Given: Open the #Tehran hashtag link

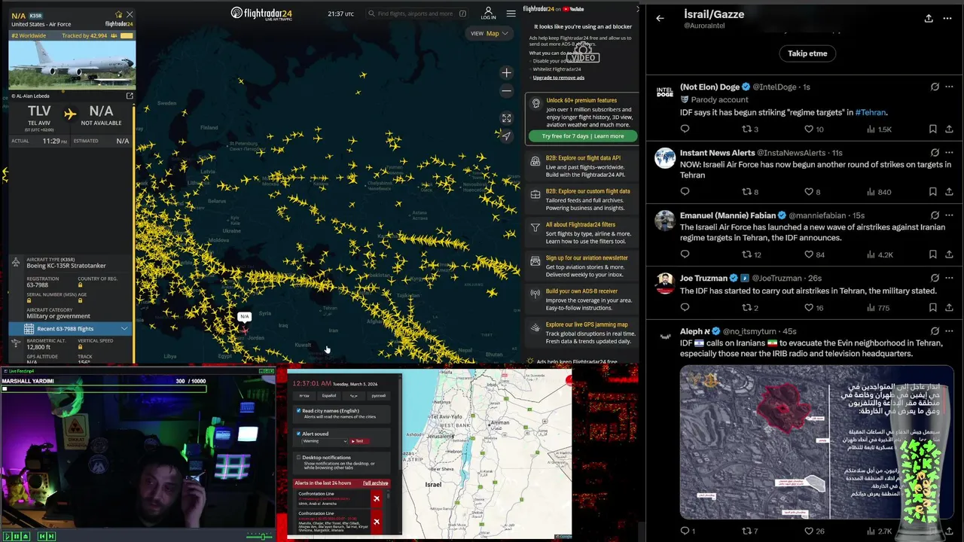Looking at the screenshot, I should click(x=871, y=112).
